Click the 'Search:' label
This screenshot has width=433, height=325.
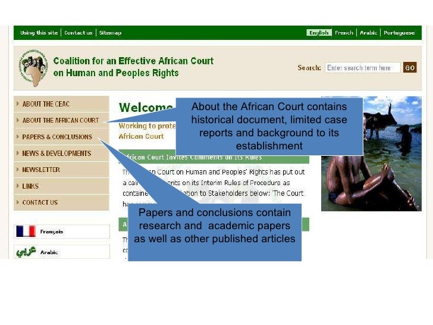[x=309, y=68]
